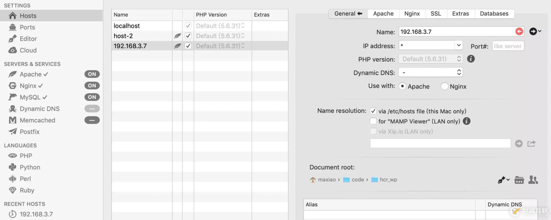Click the Port number input field
551x220 pixels.
pyautogui.click(x=508, y=46)
